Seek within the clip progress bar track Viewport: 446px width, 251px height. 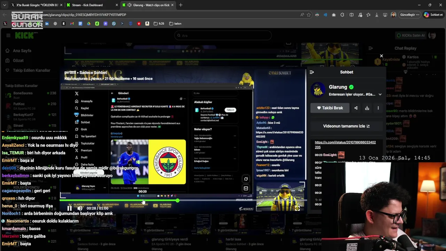pos(183,200)
